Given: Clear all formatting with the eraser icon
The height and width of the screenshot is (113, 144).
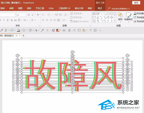Looking at the screenshot, I should (x=38, y=15).
